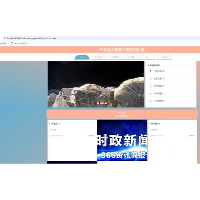Viewport: 200px width, 200px height.
Task: Open the 时政新闻 news thumbnail
Action: click(x=122, y=140)
